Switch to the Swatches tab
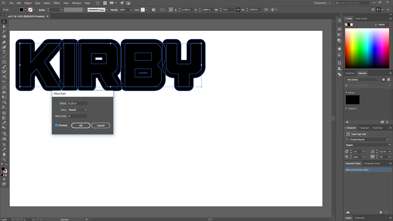 tap(350, 73)
